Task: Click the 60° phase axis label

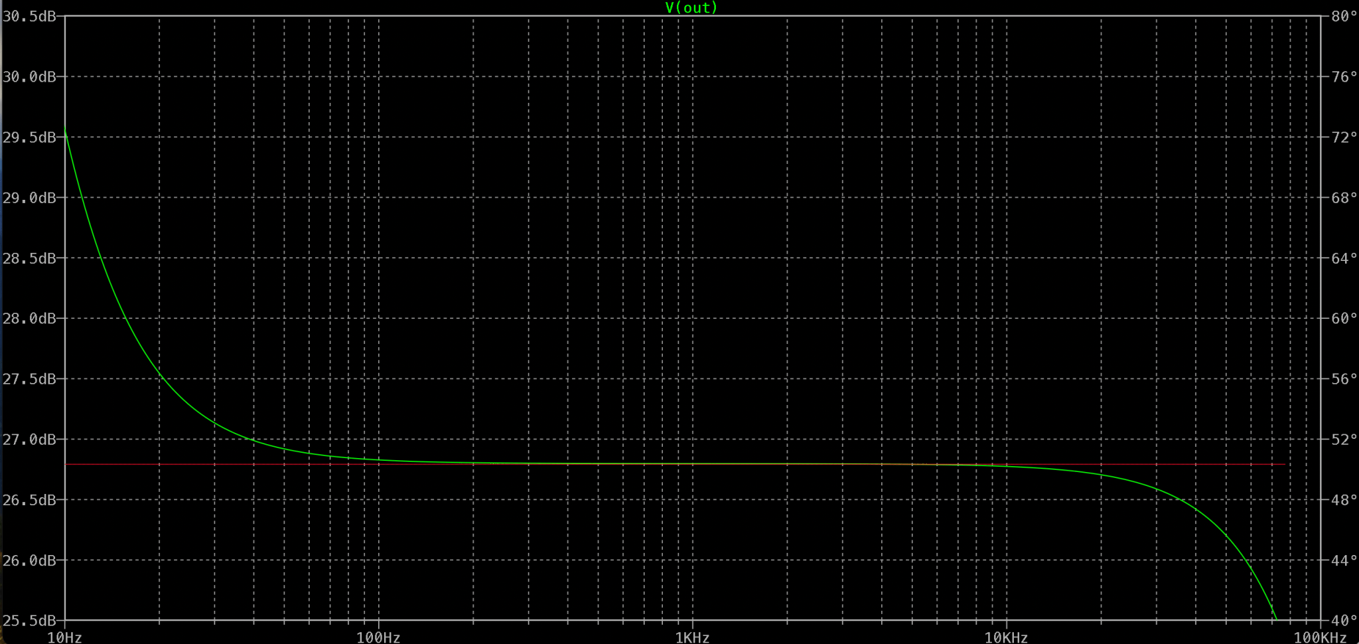Action: 1344,319
